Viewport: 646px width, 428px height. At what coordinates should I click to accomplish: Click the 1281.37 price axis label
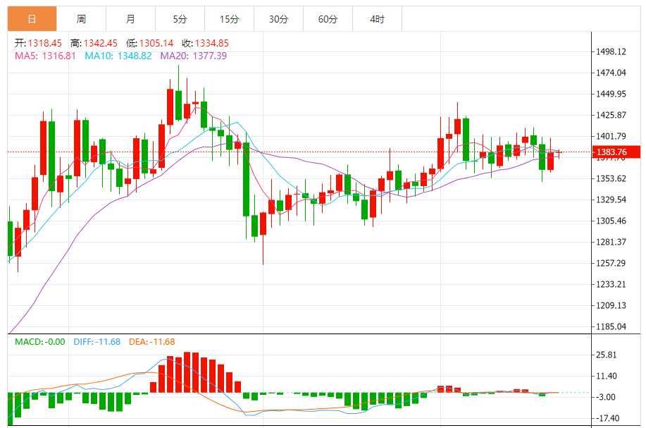(x=611, y=242)
